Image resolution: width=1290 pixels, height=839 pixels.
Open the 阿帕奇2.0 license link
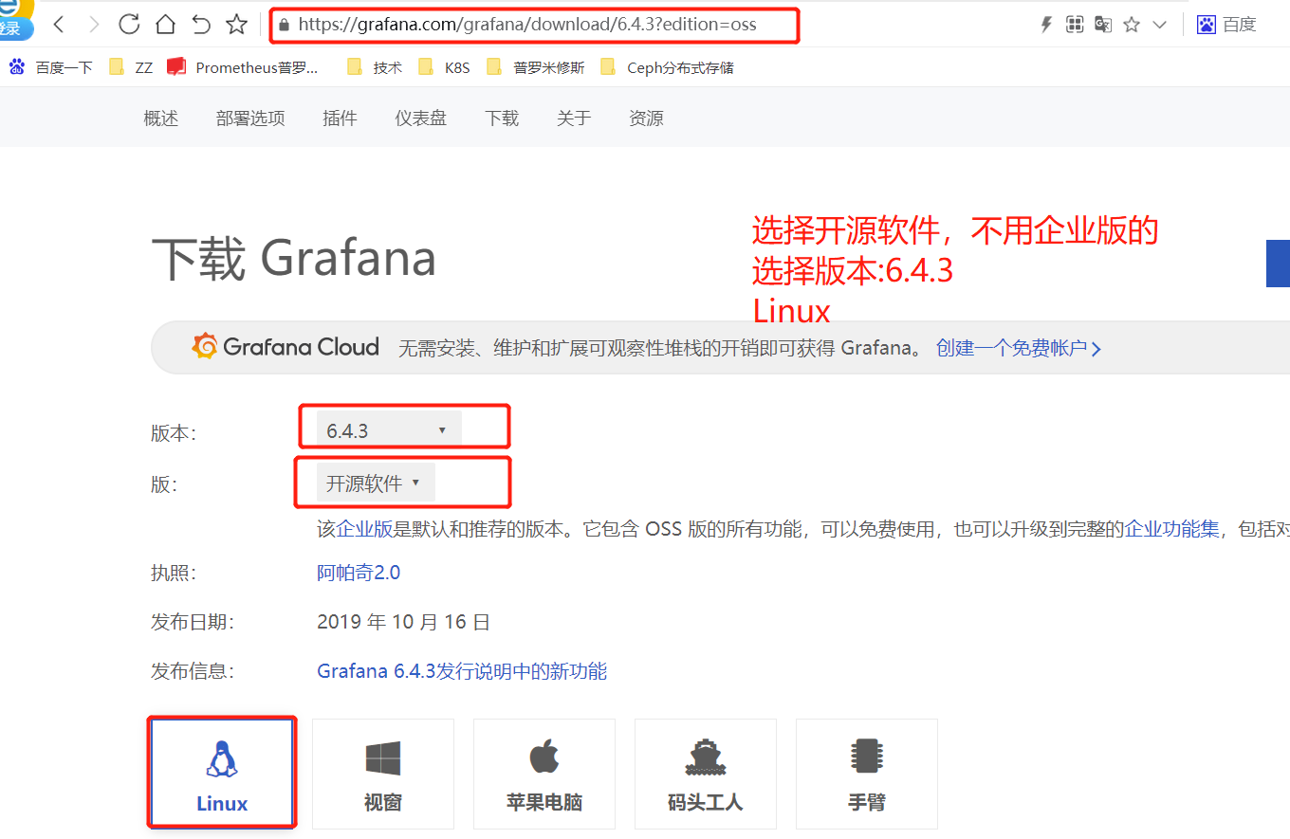(359, 573)
